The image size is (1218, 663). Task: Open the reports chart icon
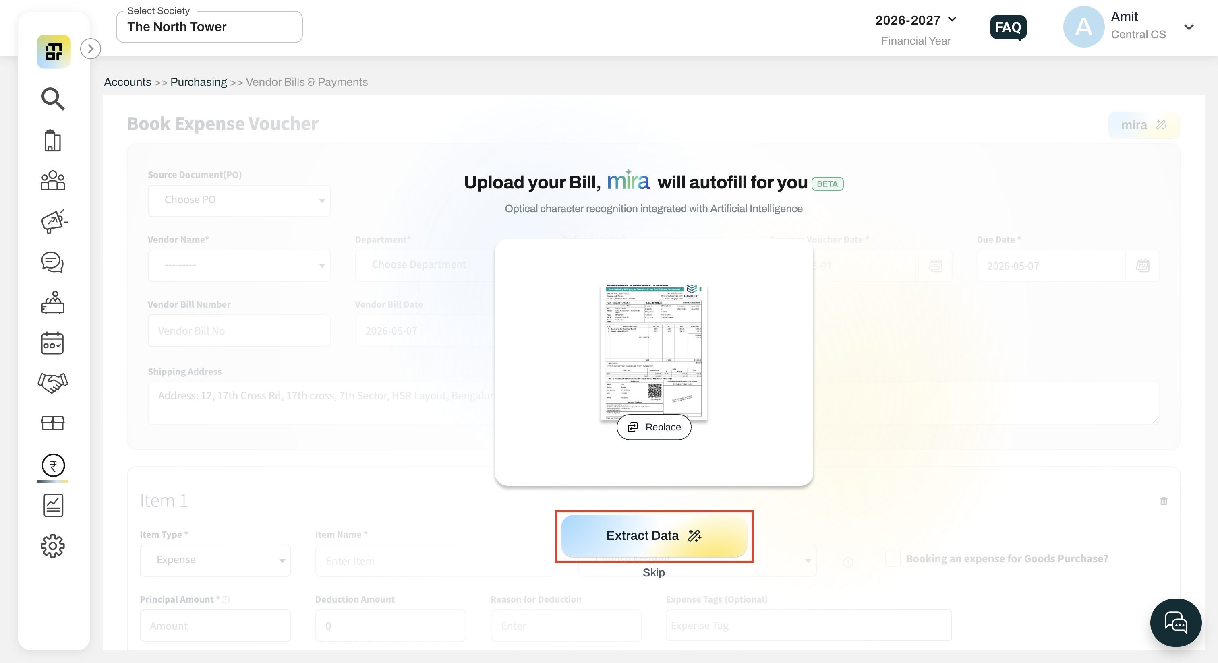(53, 505)
